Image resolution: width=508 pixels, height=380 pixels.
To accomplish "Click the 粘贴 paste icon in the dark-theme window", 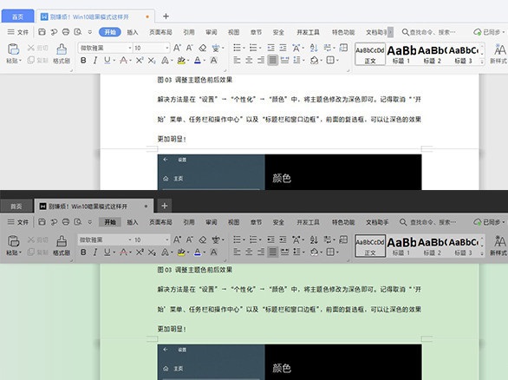I will (13, 241).
